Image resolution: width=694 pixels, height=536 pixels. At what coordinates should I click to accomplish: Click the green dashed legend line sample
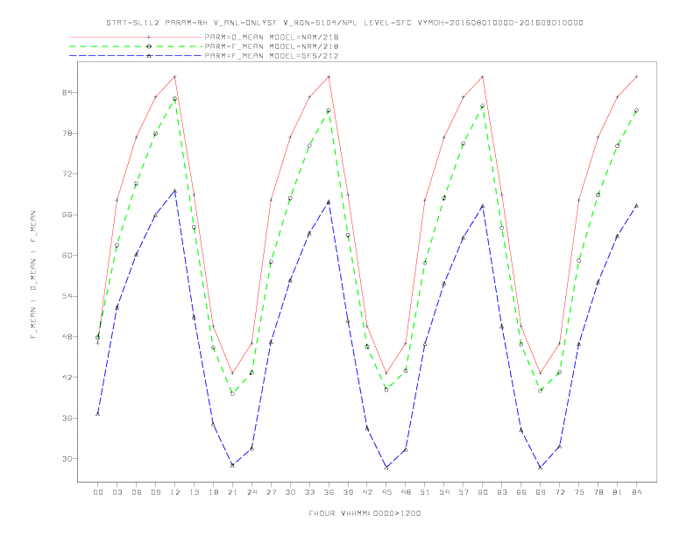tap(136, 46)
